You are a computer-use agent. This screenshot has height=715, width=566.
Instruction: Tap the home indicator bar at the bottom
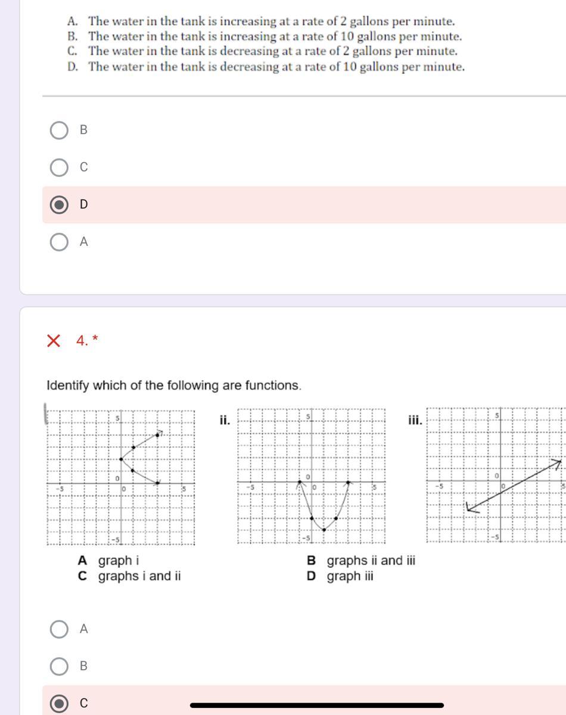click(317, 705)
